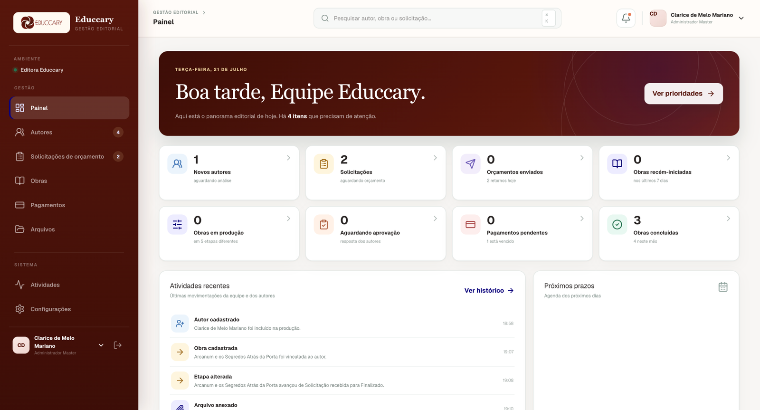Click the Obras em produção sliders icon
760x410 pixels.
point(177,225)
